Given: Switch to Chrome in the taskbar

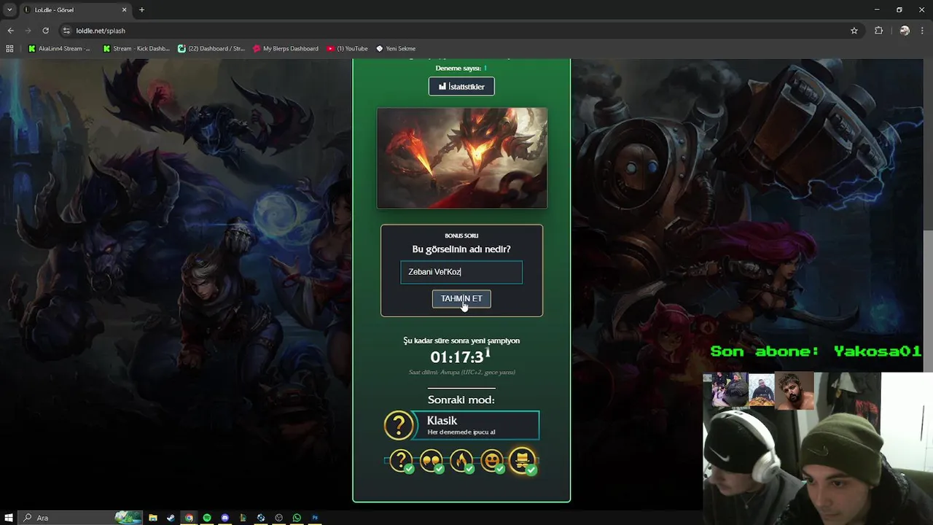Looking at the screenshot, I should [189, 518].
